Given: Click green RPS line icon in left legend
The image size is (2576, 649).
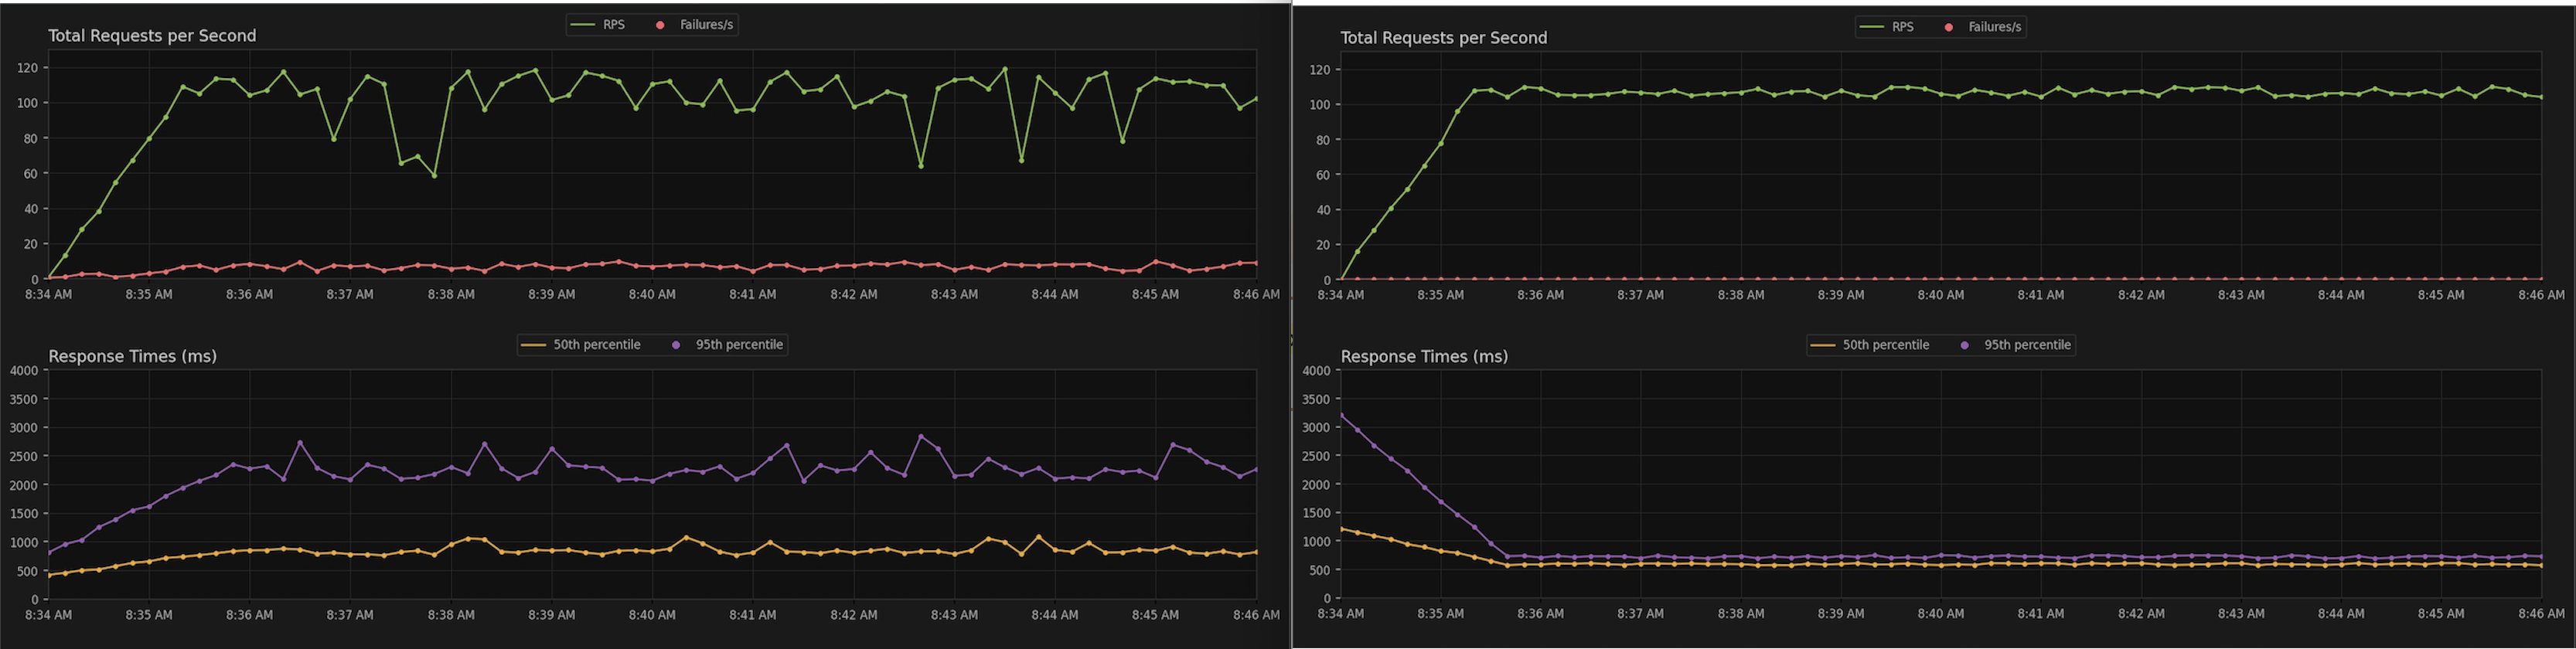Looking at the screenshot, I should click(x=582, y=25).
